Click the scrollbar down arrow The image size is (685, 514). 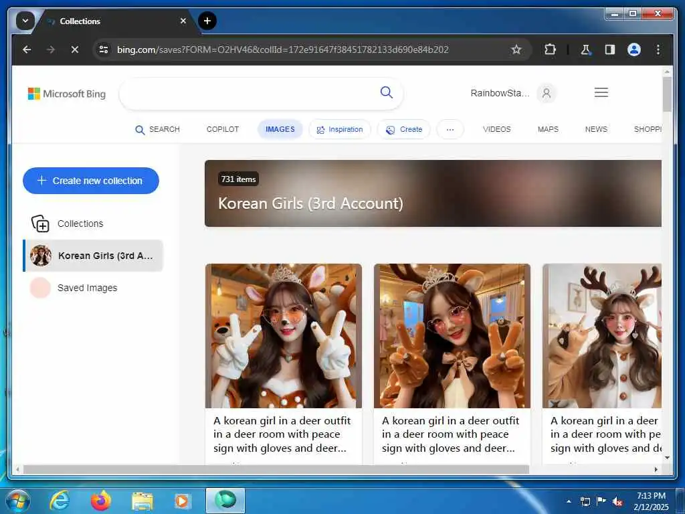click(x=667, y=458)
